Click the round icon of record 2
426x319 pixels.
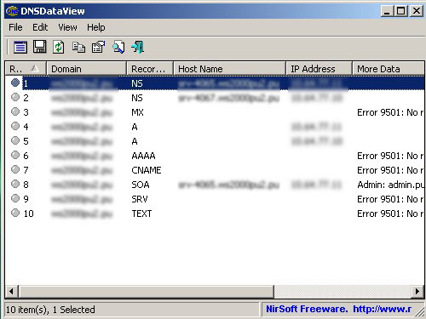[x=15, y=97]
